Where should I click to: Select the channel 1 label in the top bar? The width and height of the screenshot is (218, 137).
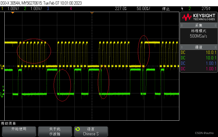(x=2, y=9)
